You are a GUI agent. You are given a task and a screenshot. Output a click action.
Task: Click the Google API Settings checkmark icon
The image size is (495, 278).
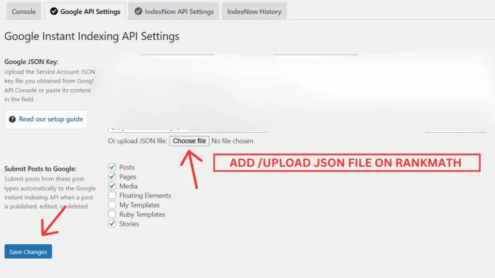tap(54, 12)
